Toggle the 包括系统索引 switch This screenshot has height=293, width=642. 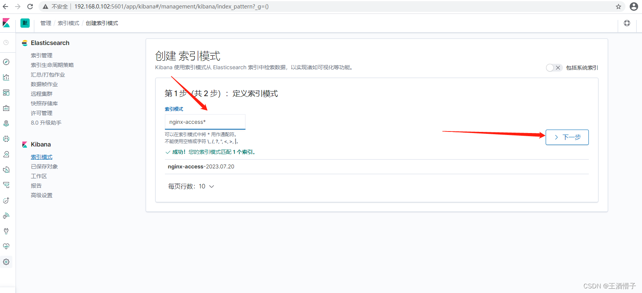point(554,68)
